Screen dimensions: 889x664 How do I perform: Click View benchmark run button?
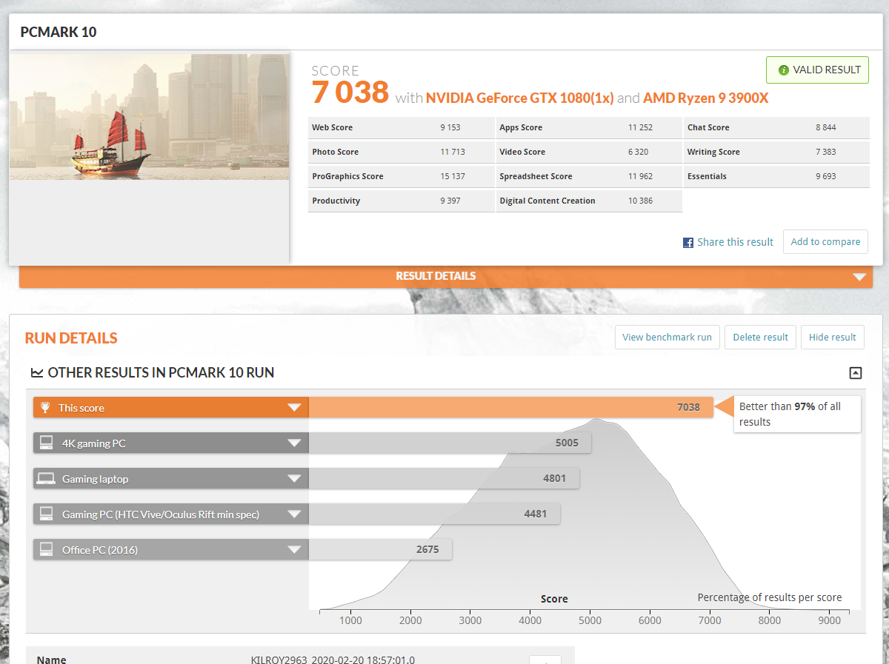(x=667, y=337)
